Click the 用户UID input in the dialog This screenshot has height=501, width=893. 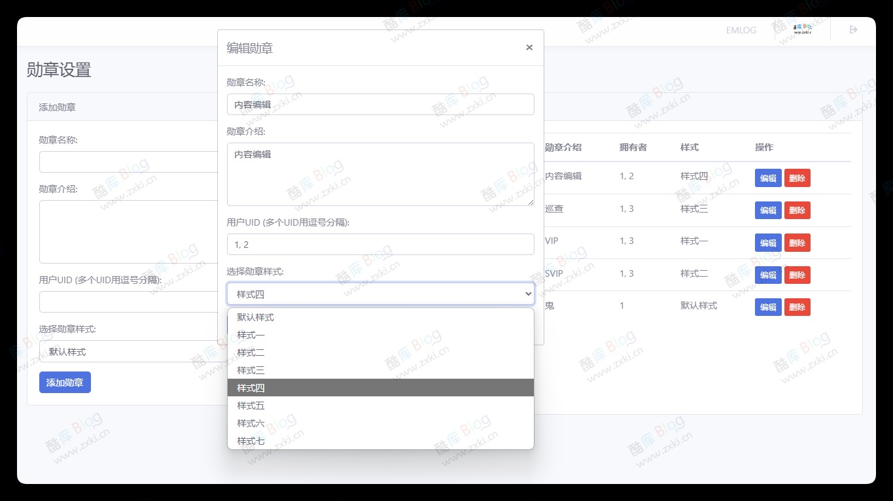coord(380,244)
